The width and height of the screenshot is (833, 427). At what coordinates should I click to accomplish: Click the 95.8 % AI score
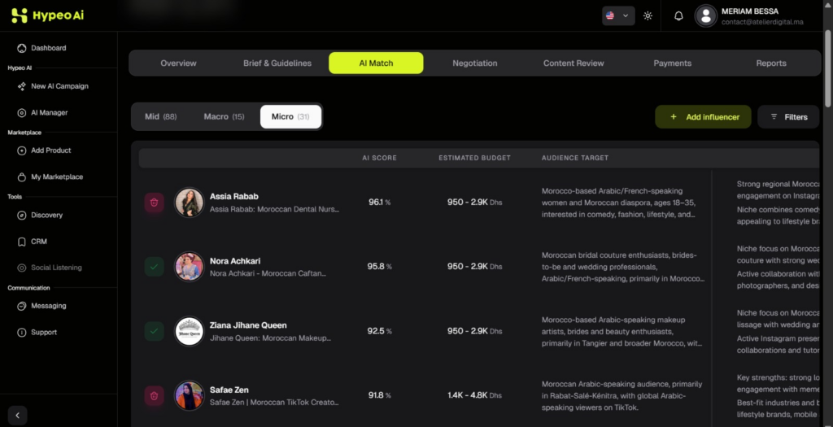[x=379, y=267]
